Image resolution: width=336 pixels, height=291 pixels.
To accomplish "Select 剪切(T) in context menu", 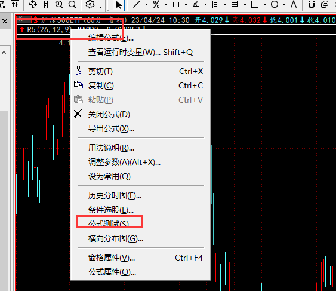I will click(x=141, y=71).
